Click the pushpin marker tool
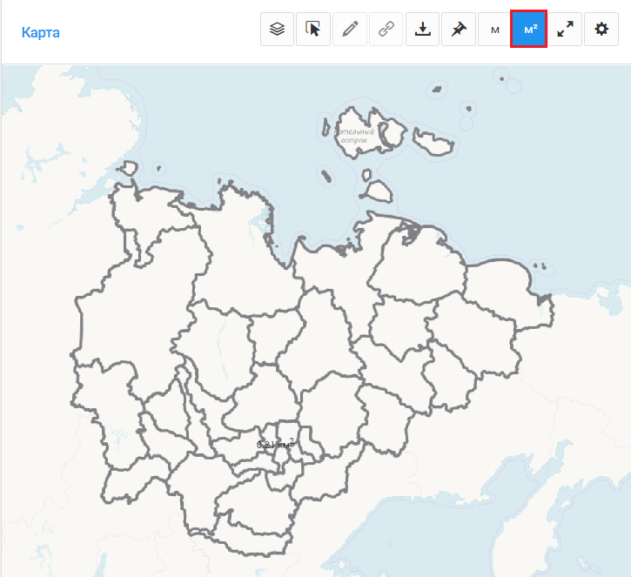 coord(458,30)
